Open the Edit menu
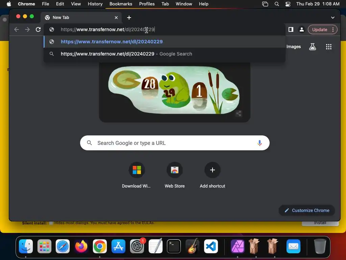Screen dimensions: 346x260 [60, 4]
